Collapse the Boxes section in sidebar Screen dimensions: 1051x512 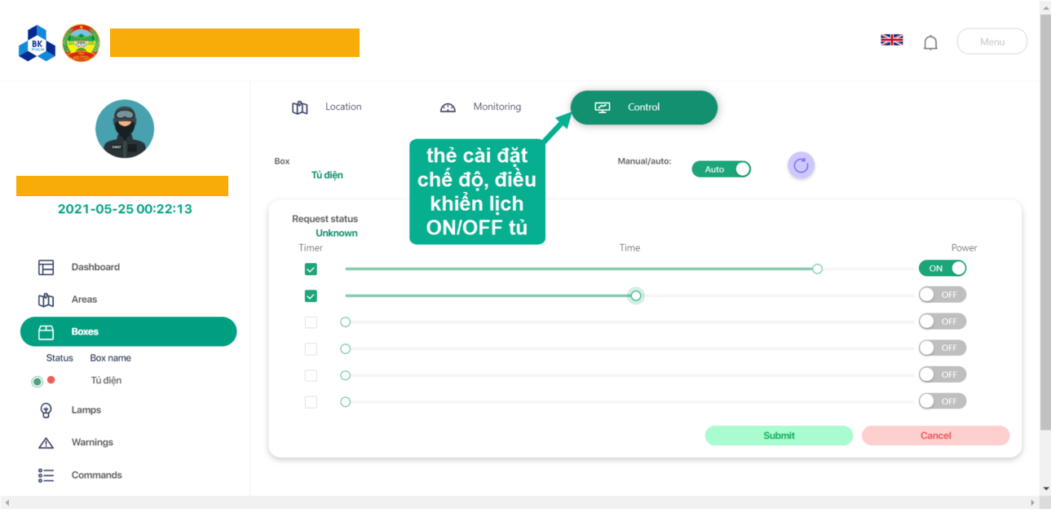click(x=128, y=332)
